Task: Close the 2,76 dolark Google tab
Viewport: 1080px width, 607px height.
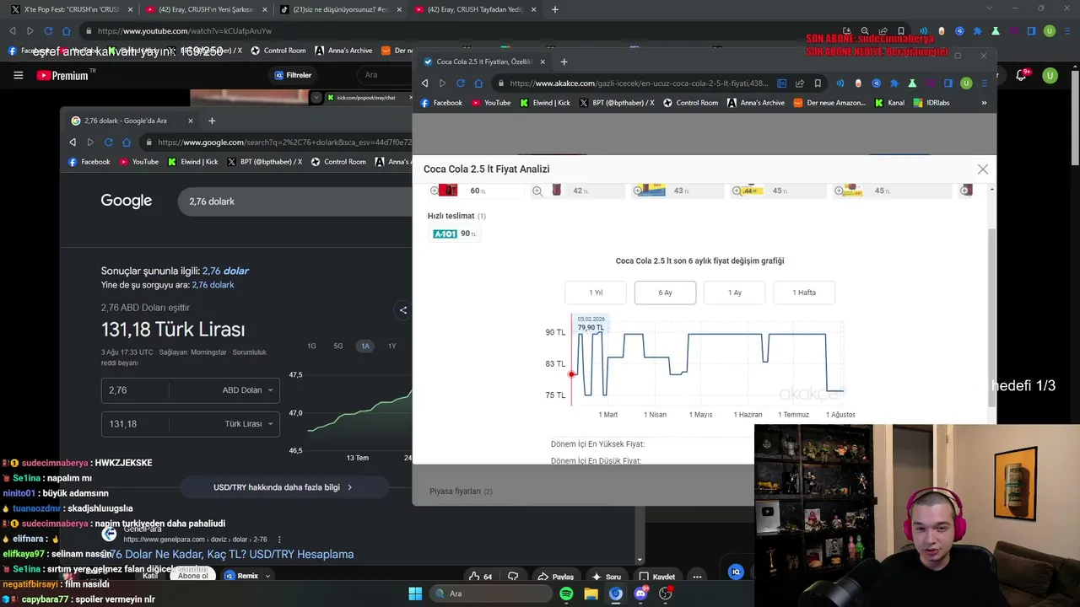Action: point(190,121)
